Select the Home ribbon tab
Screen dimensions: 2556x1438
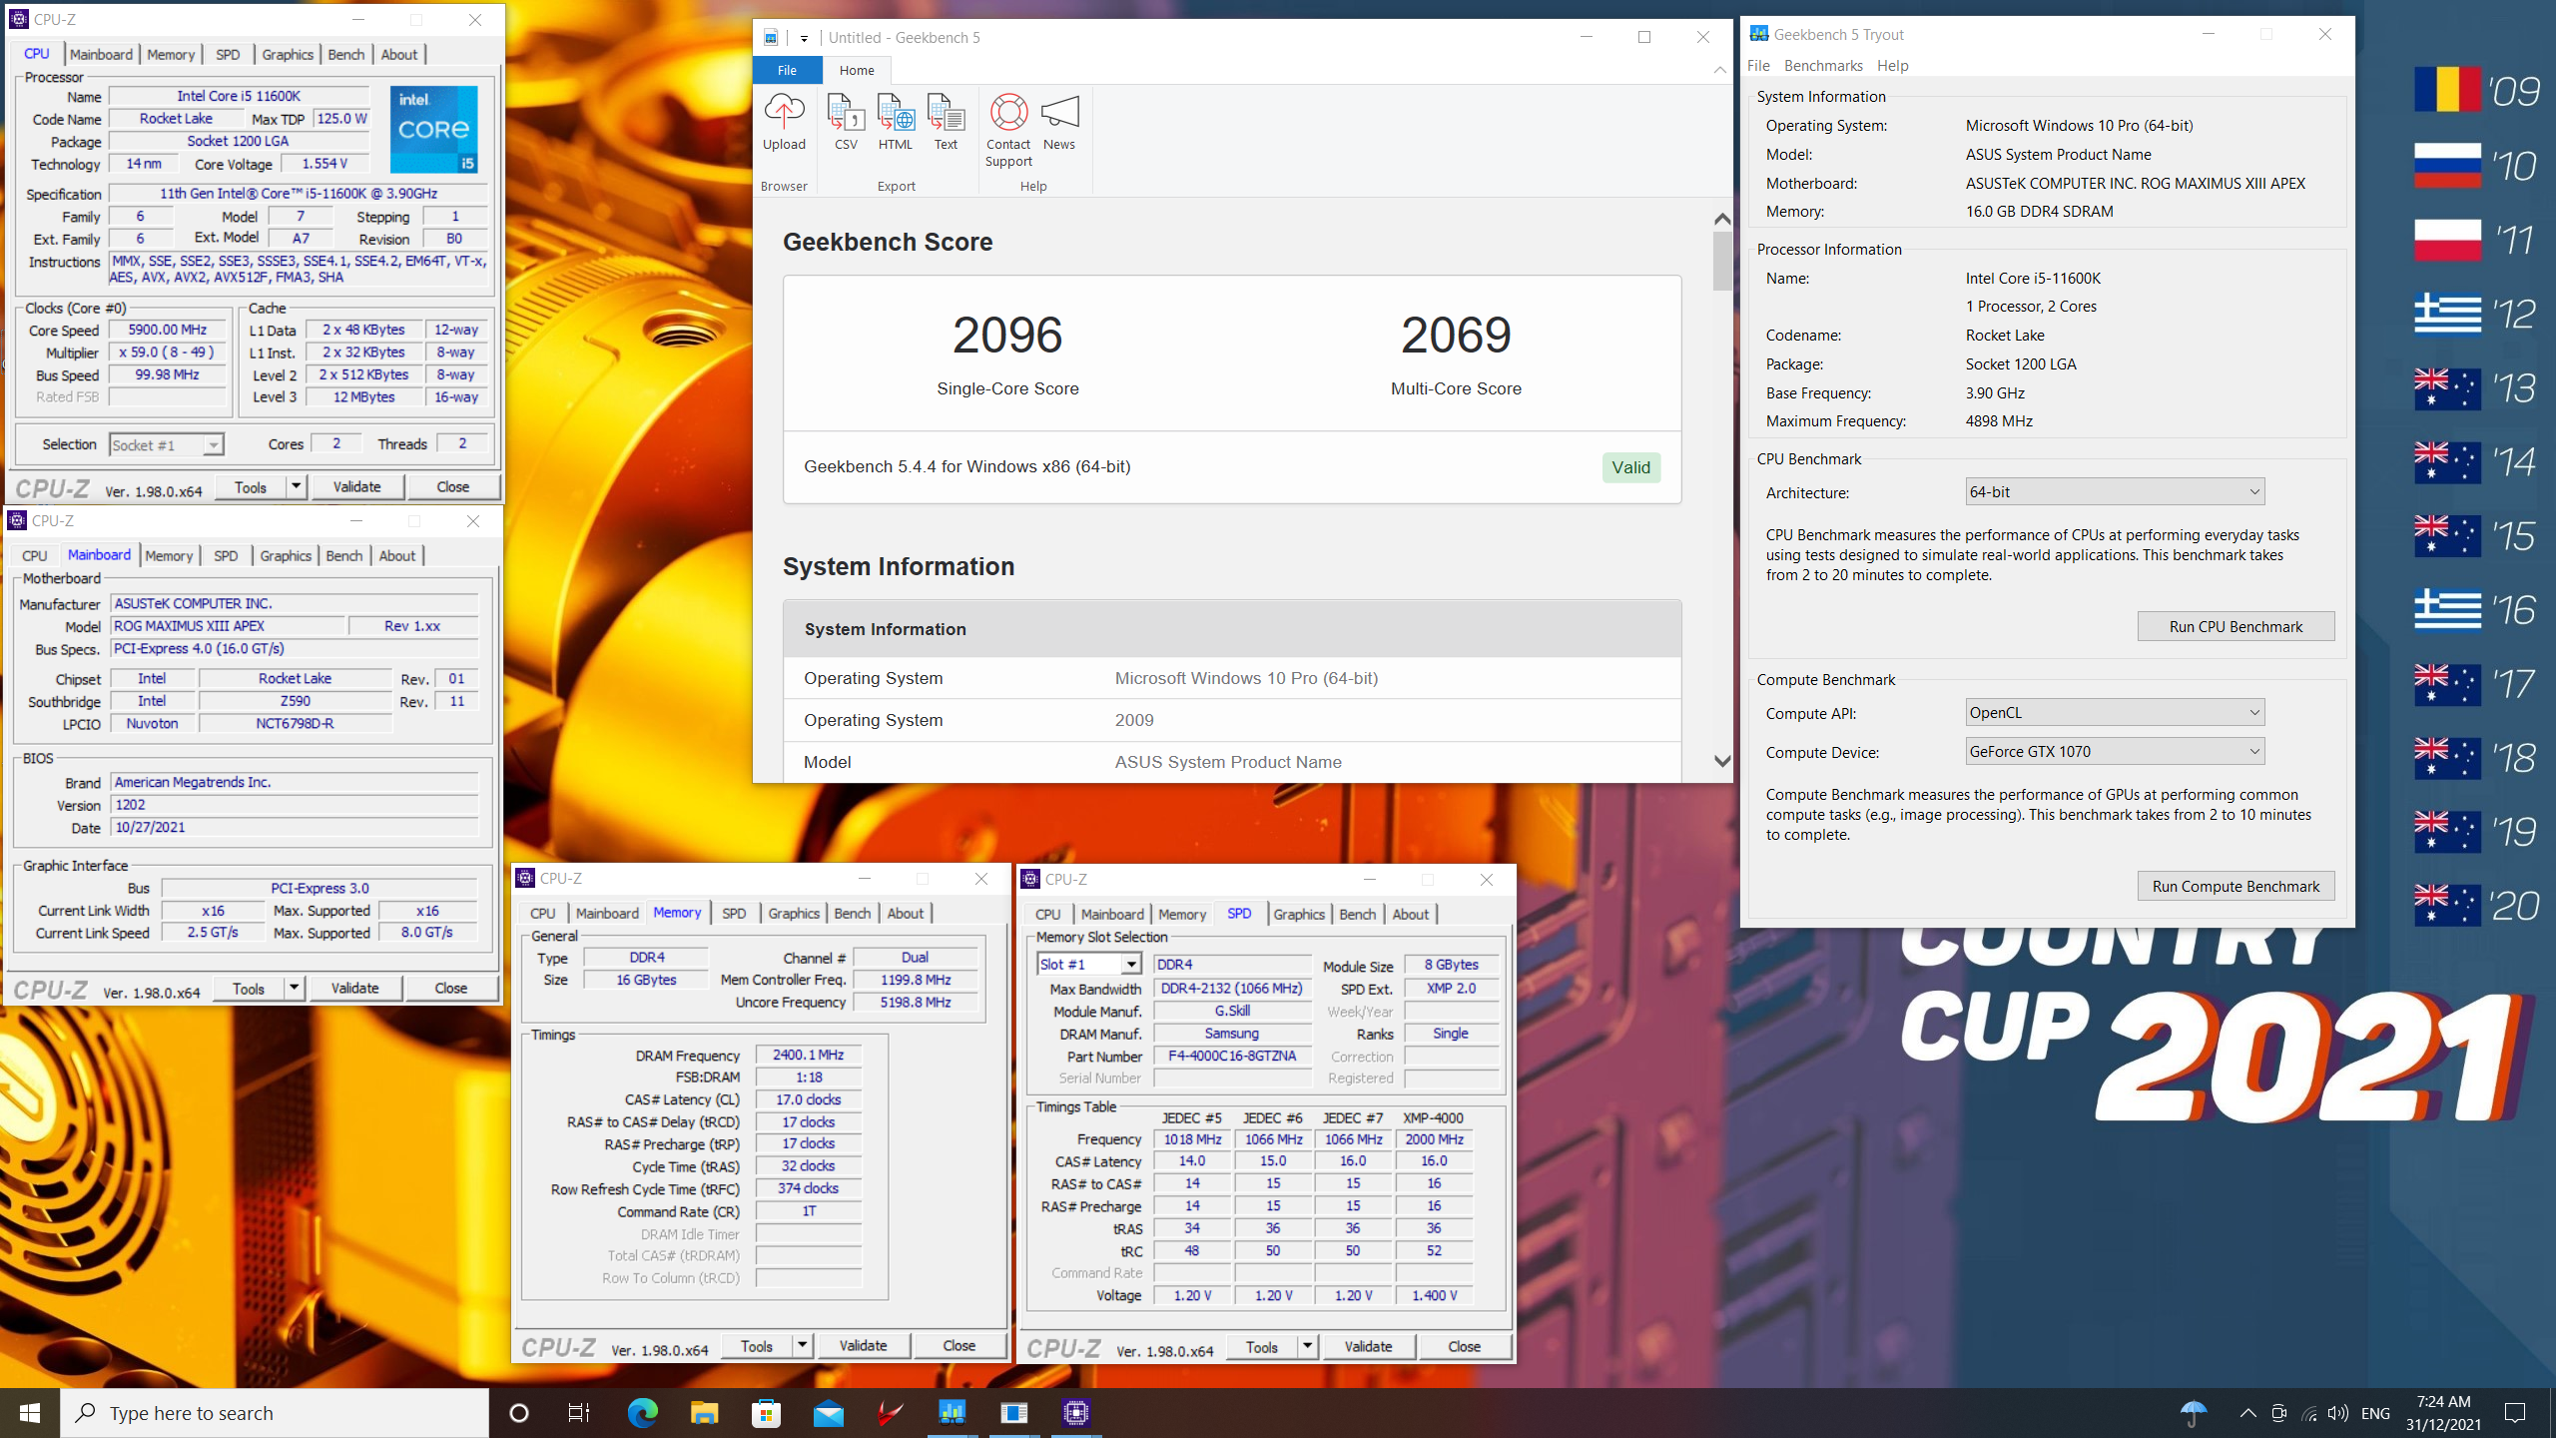pos(857,70)
